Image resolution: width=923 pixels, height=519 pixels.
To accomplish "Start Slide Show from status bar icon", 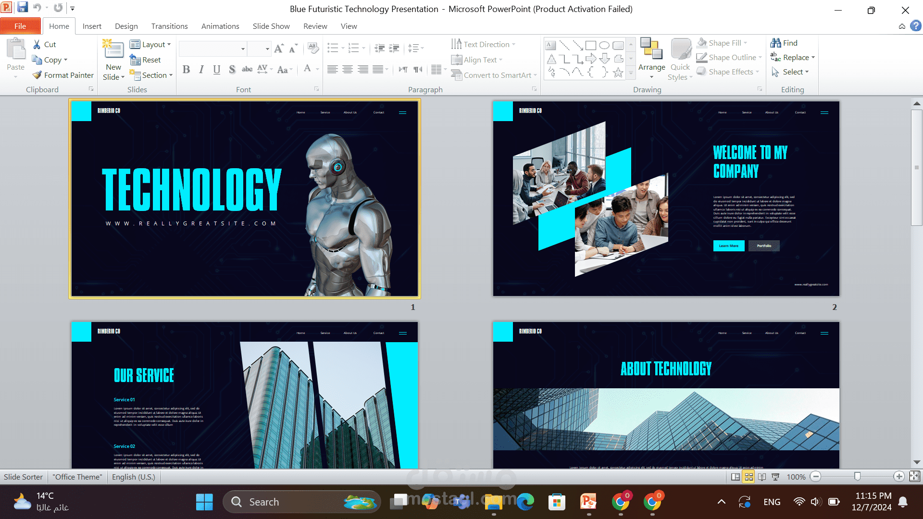I will click(x=775, y=477).
